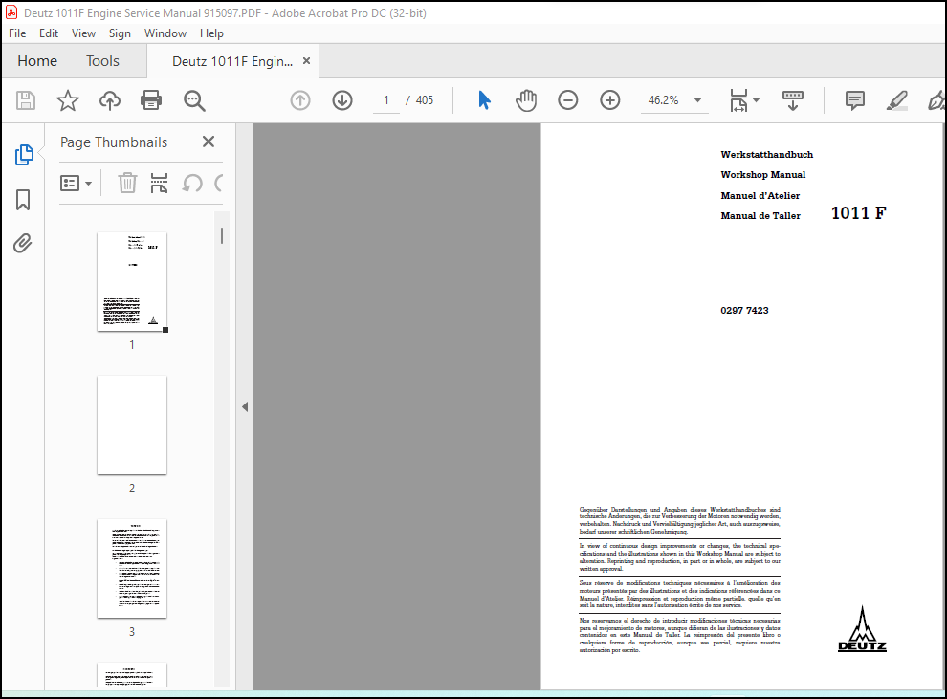The image size is (947, 699).
Task: Select the Deutz 1011F Engin... document tab
Action: click(232, 61)
